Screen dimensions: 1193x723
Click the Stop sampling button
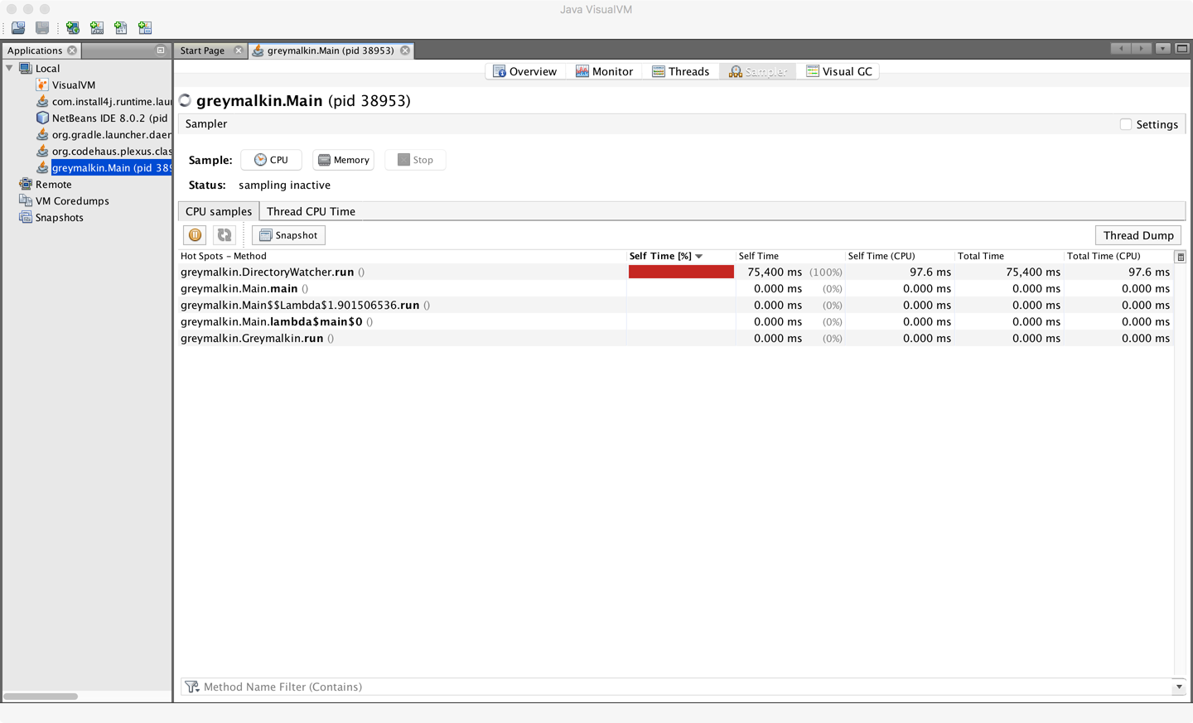(415, 160)
